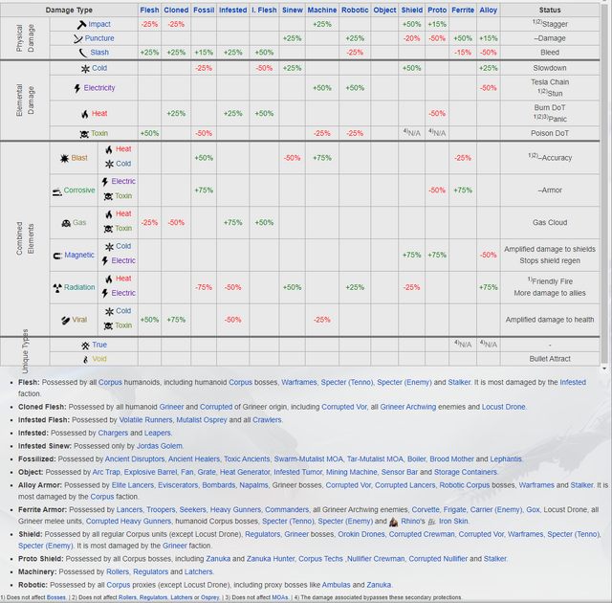Click the Gas mask icon
612x603 pixels.
66,223
